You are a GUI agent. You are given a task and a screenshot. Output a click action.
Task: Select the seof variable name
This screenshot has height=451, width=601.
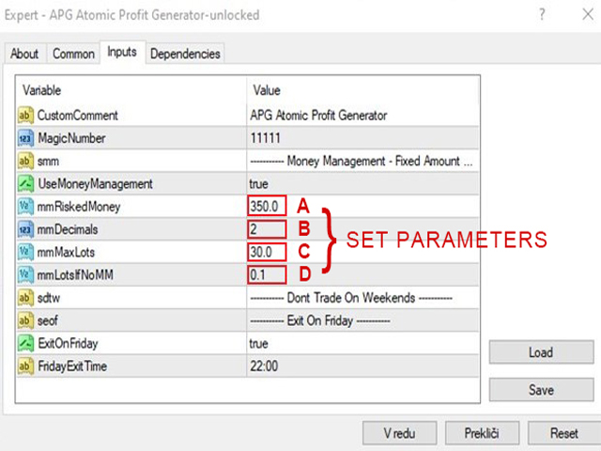click(48, 320)
